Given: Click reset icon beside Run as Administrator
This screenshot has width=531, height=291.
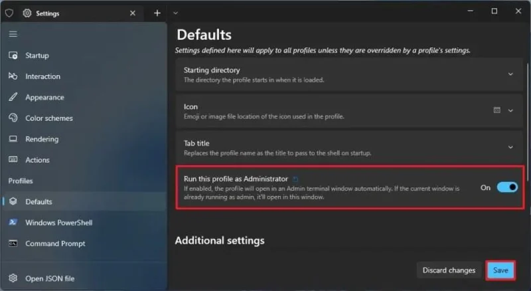Looking at the screenshot, I should 295,179.
